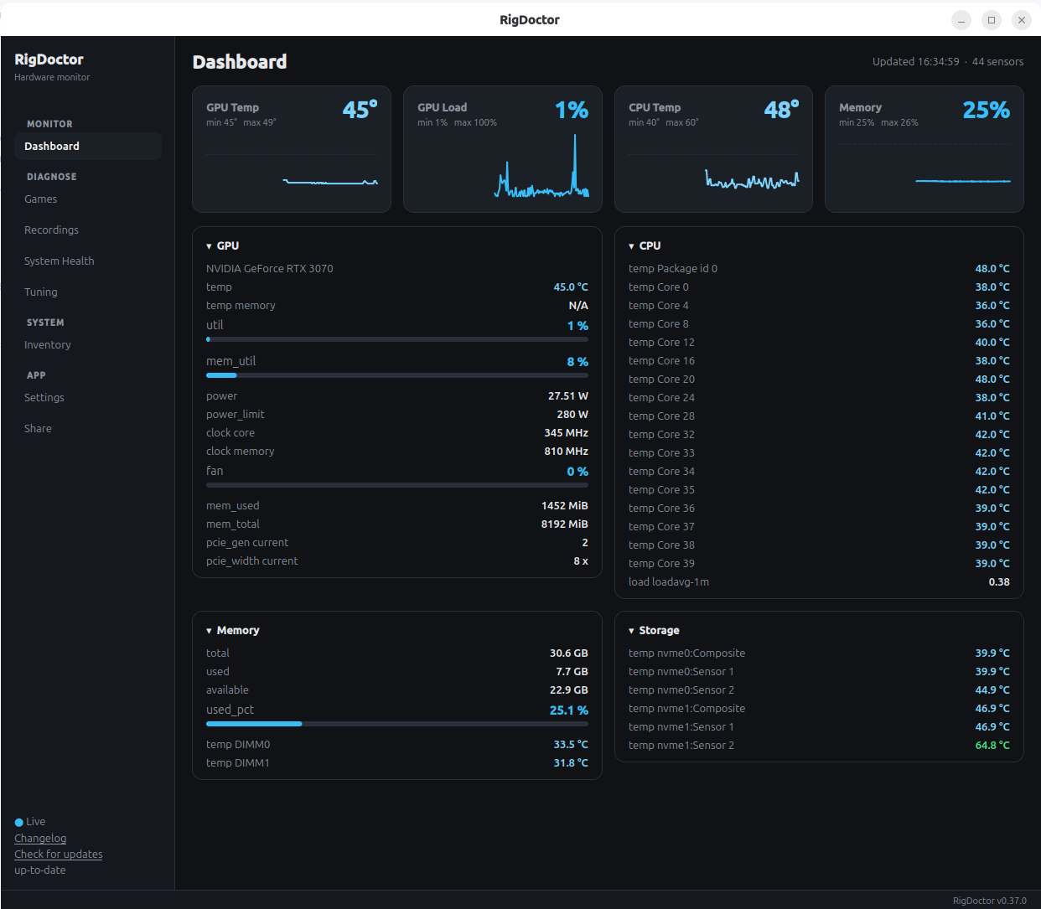Open Share in the sidebar
The width and height of the screenshot is (1041, 909).
[x=88, y=428]
